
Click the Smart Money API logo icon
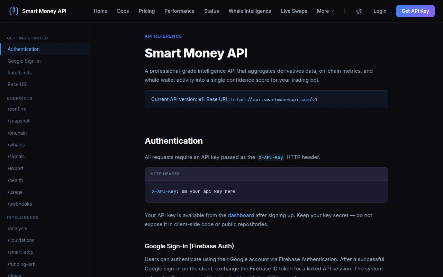(x=14, y=11)
